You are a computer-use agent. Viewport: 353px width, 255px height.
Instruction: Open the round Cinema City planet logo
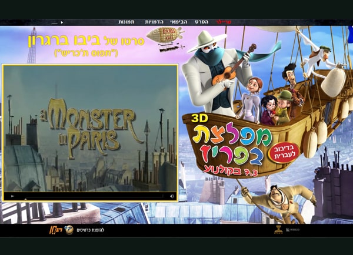coord(69,230)
